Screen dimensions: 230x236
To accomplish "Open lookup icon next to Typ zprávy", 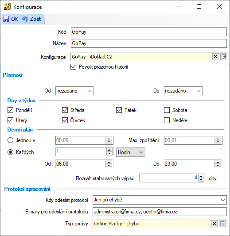I will [222, 224].
